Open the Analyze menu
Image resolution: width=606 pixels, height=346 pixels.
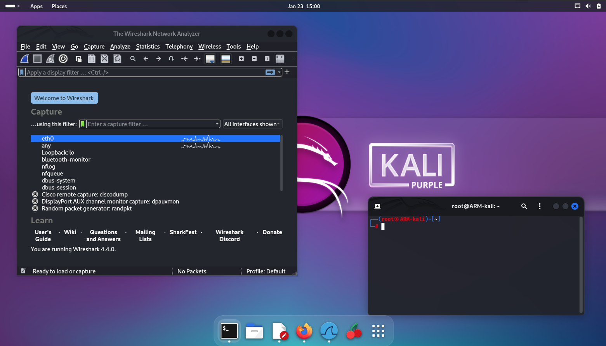coord(120,47)
